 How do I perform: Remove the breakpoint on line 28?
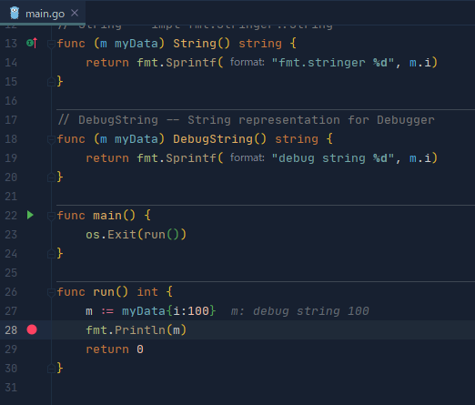32,329
